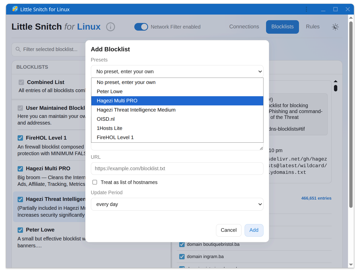The height and width of the screenshot is (280, 360).
Task: Close the Little Snitch window
Action: 348,9
